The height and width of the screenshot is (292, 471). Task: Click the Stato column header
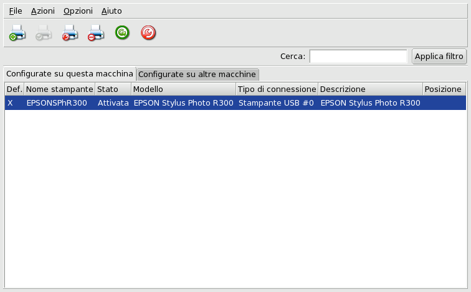(112, 89)
